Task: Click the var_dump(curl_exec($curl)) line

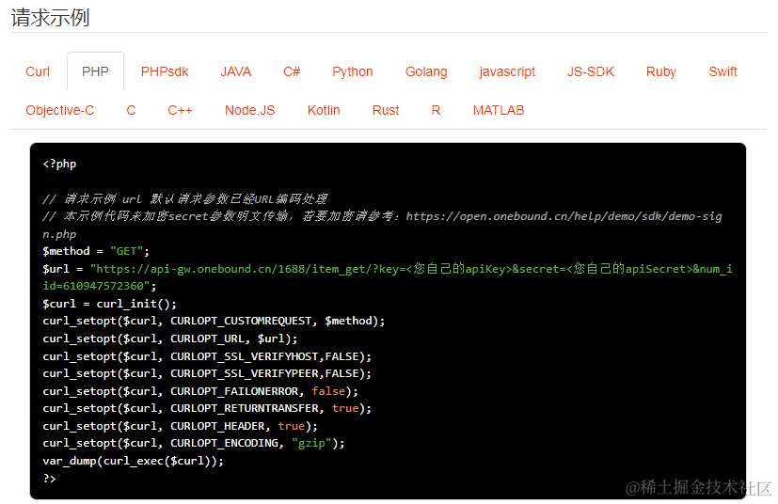Action: (x=133, y=461)
